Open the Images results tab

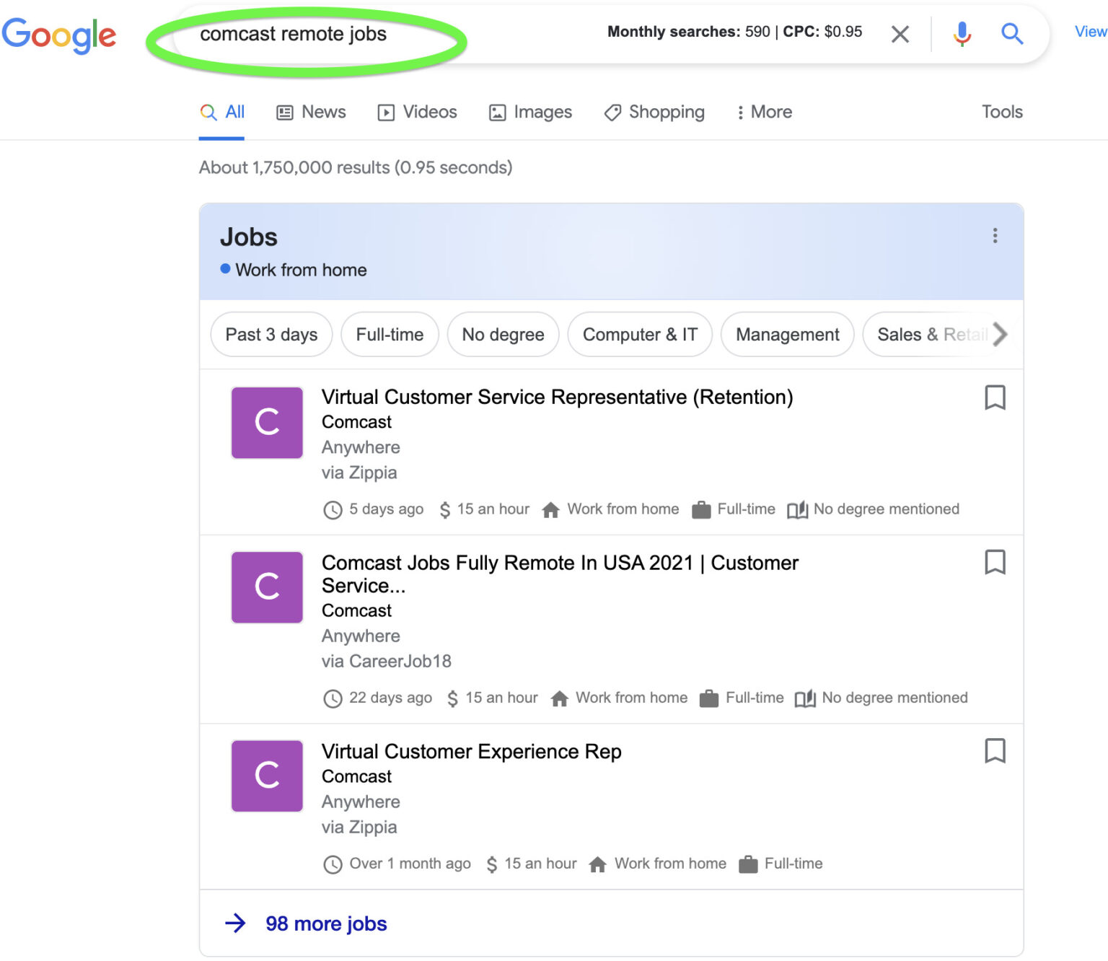(x=530, y=112)
